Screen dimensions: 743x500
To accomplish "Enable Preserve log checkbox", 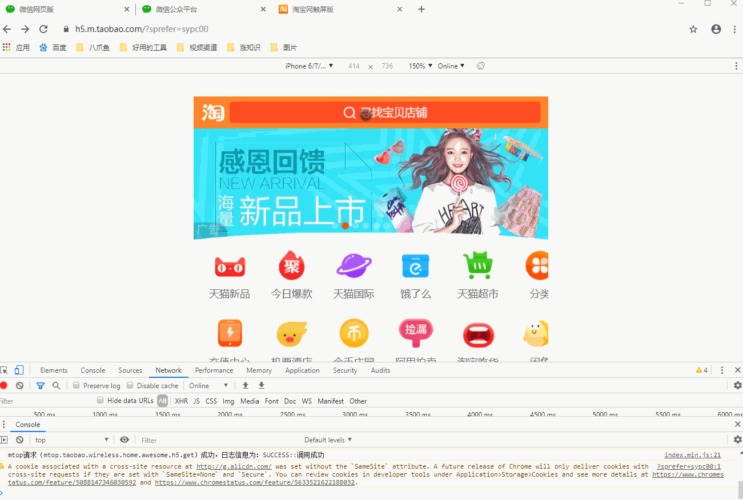I will pos(77,385).
